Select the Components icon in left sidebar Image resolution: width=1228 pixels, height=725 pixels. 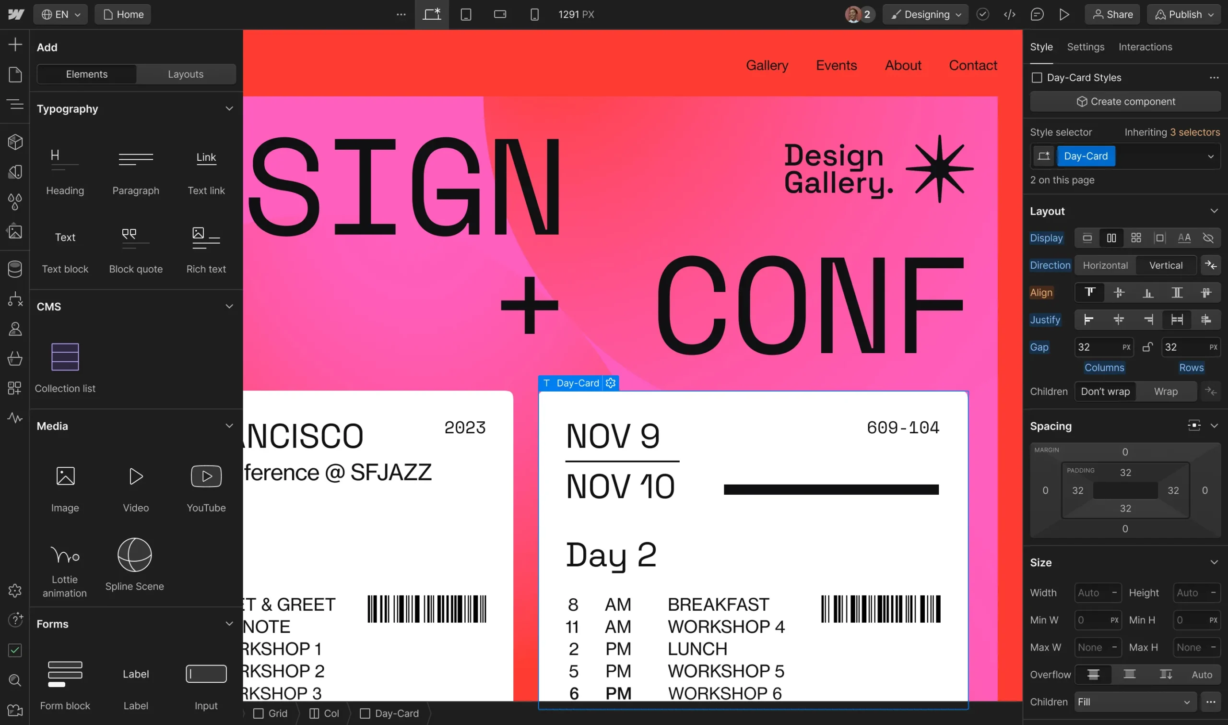pyautogui.click(x=16, y=142)
